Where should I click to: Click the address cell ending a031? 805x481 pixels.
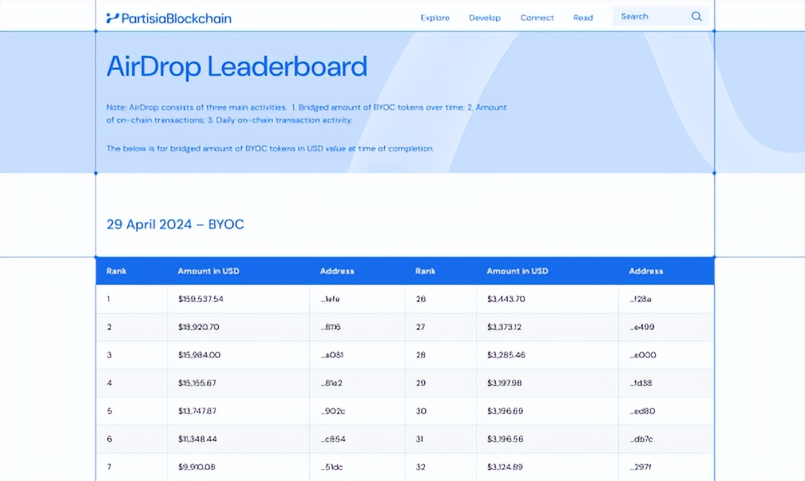point(358,355)
